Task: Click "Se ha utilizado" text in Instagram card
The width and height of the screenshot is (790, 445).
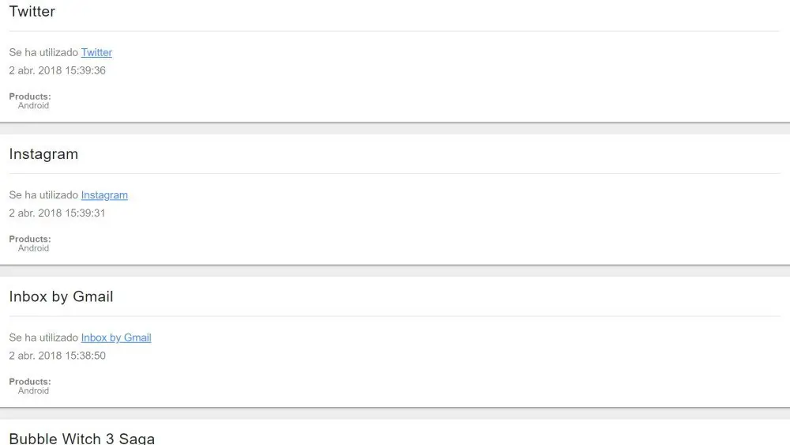Action: [x=43, y=195]
